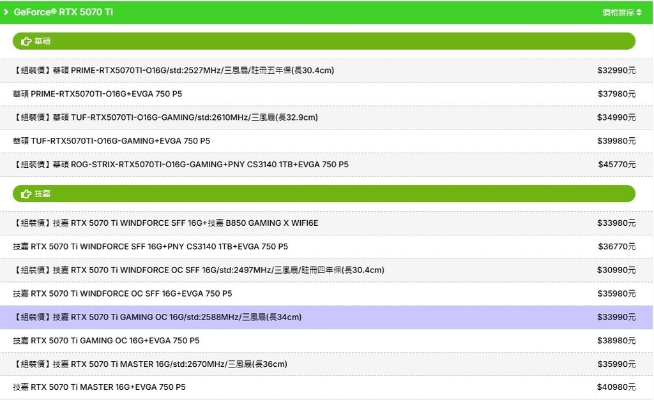Open GeForce RTX 5070 Ti section title
The image size is (654, 400).
coord(63,12)
